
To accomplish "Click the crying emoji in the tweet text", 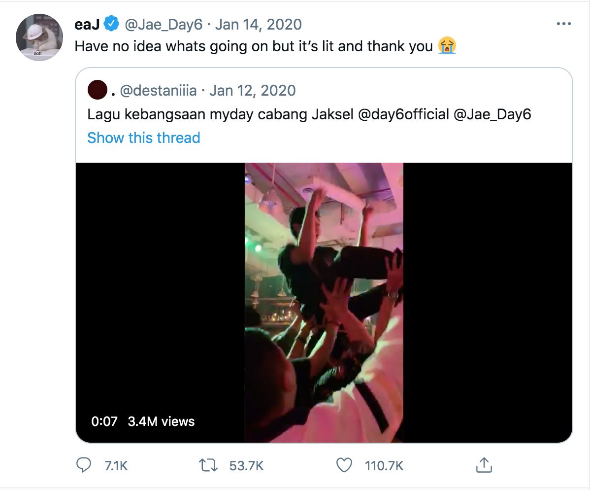I will [x=447, y=46].
